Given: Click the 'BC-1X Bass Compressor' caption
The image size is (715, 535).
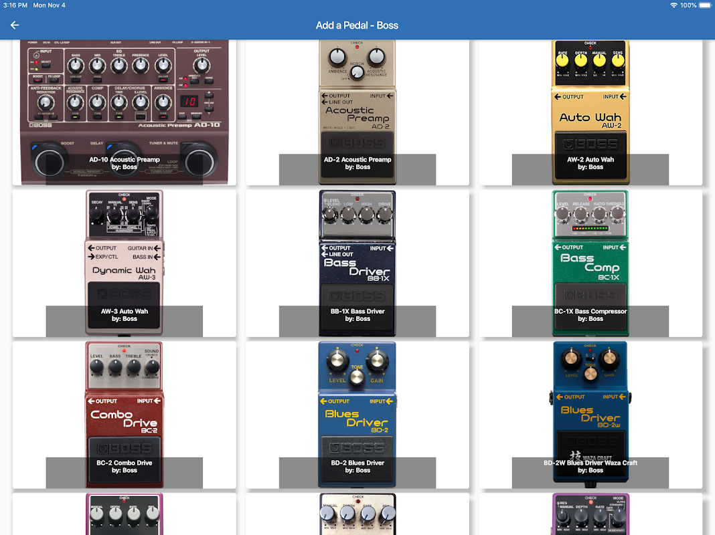Looking at the screenshot, I should pyautogui.click(x=590, y=312).
